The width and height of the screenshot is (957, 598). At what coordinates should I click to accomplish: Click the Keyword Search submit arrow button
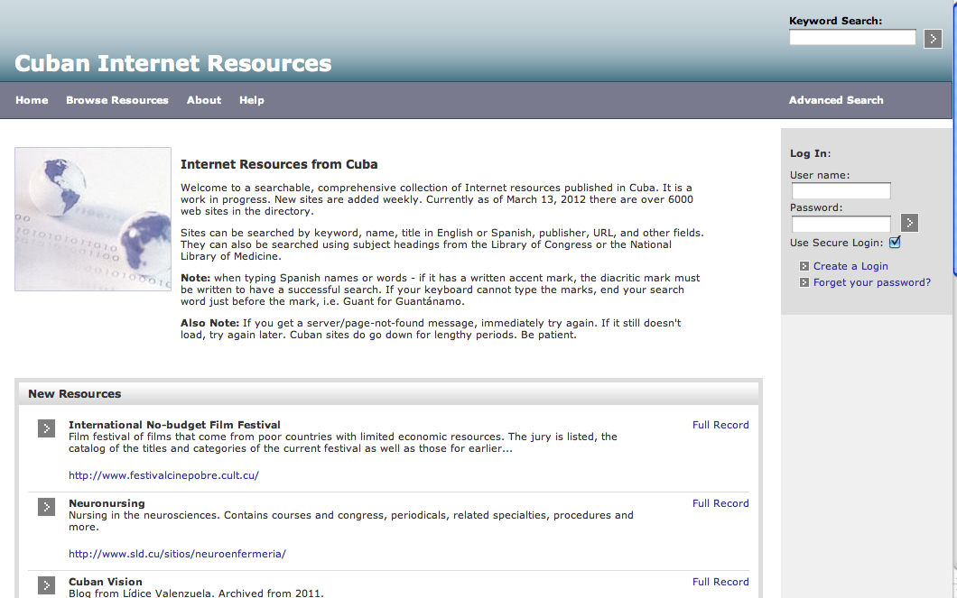pyautogui.click(x=934, y=38)
